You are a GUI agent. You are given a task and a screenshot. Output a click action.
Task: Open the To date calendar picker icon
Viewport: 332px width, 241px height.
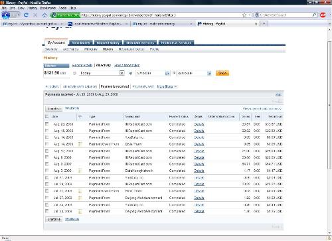pos(209,73)
